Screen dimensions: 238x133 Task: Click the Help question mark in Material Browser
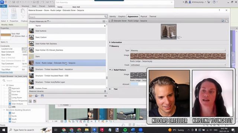click(x=219, y=10)
